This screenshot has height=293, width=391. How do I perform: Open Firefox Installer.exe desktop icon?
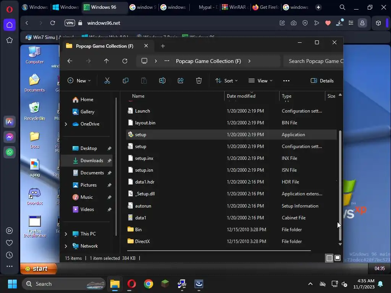[x=35, y=226]
